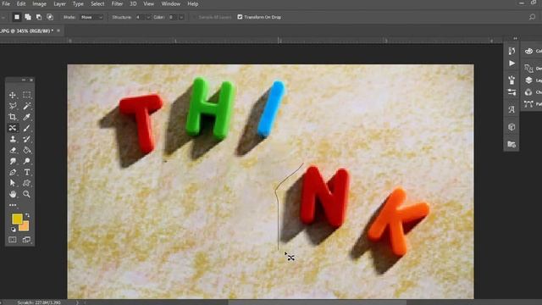Choose Subtract from selection mode
This screenshot has height=305, width=542.
pos(39,17)
